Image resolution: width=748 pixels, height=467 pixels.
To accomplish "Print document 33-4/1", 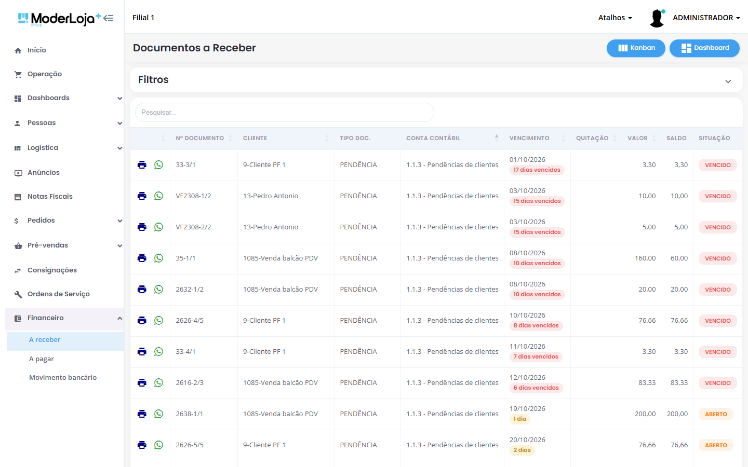I will tap(142, 351).
